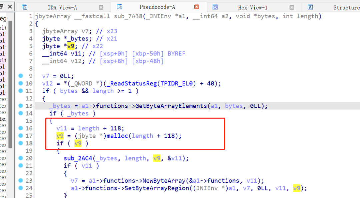Toggle breakpoint dot on line 18
This screenshot has width=360, height=198.
click(21, 143)
